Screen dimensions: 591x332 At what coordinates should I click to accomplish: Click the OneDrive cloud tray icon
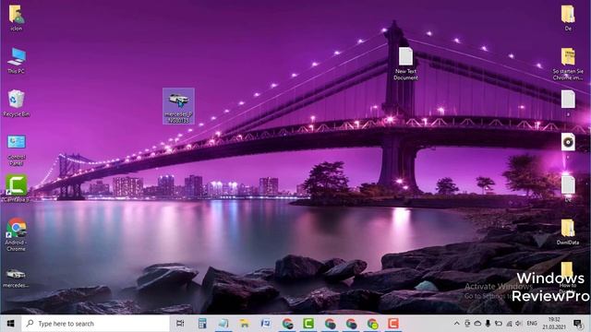tap(477, 324)
